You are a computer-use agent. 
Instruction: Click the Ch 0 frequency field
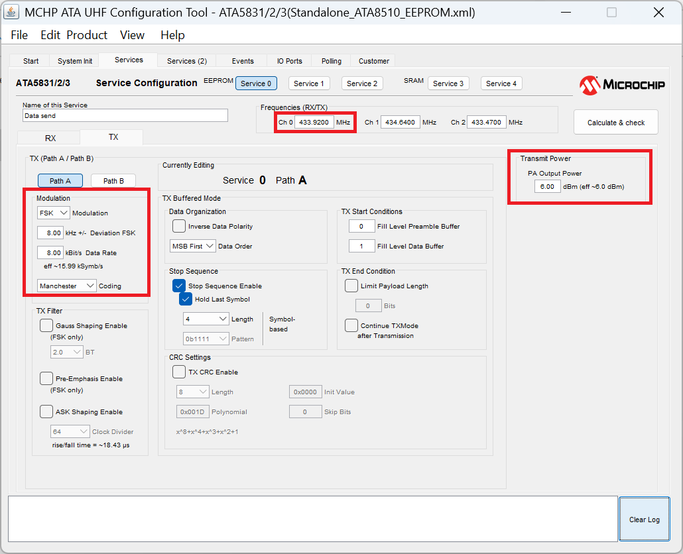[314, 122]
